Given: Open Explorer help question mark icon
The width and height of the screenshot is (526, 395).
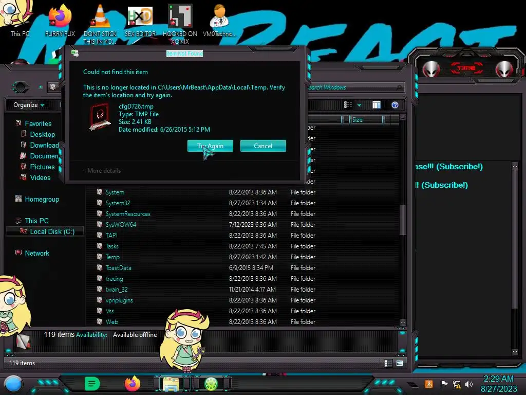Looking at the screenshot, I should click(x=395, y=105).
